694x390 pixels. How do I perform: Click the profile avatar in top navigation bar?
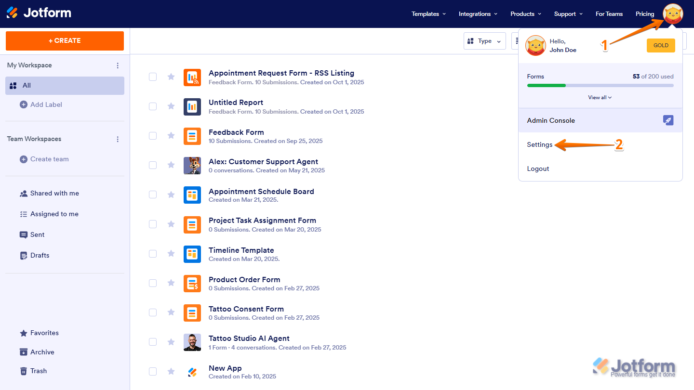pyautogui.click(x=673, y=14)
